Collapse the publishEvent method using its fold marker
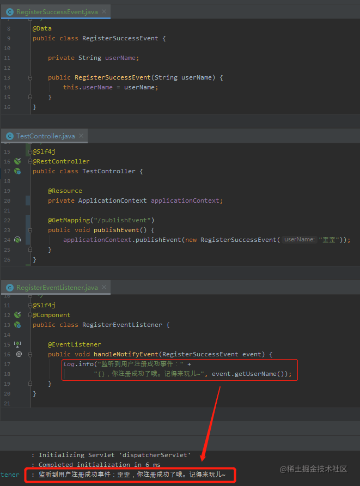The width and height of the screenshot is (360, 486). point(30,230)
